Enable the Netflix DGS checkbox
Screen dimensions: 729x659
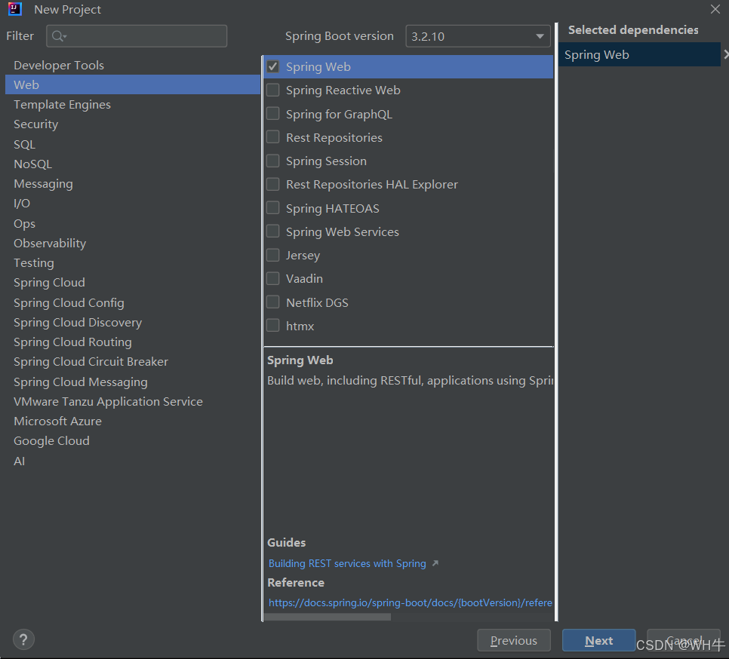pyautogui.click(x=273, y=302)
